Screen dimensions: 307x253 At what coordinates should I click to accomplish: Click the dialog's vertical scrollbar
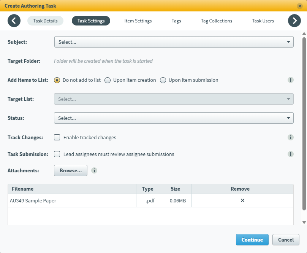tap(304, 122)
